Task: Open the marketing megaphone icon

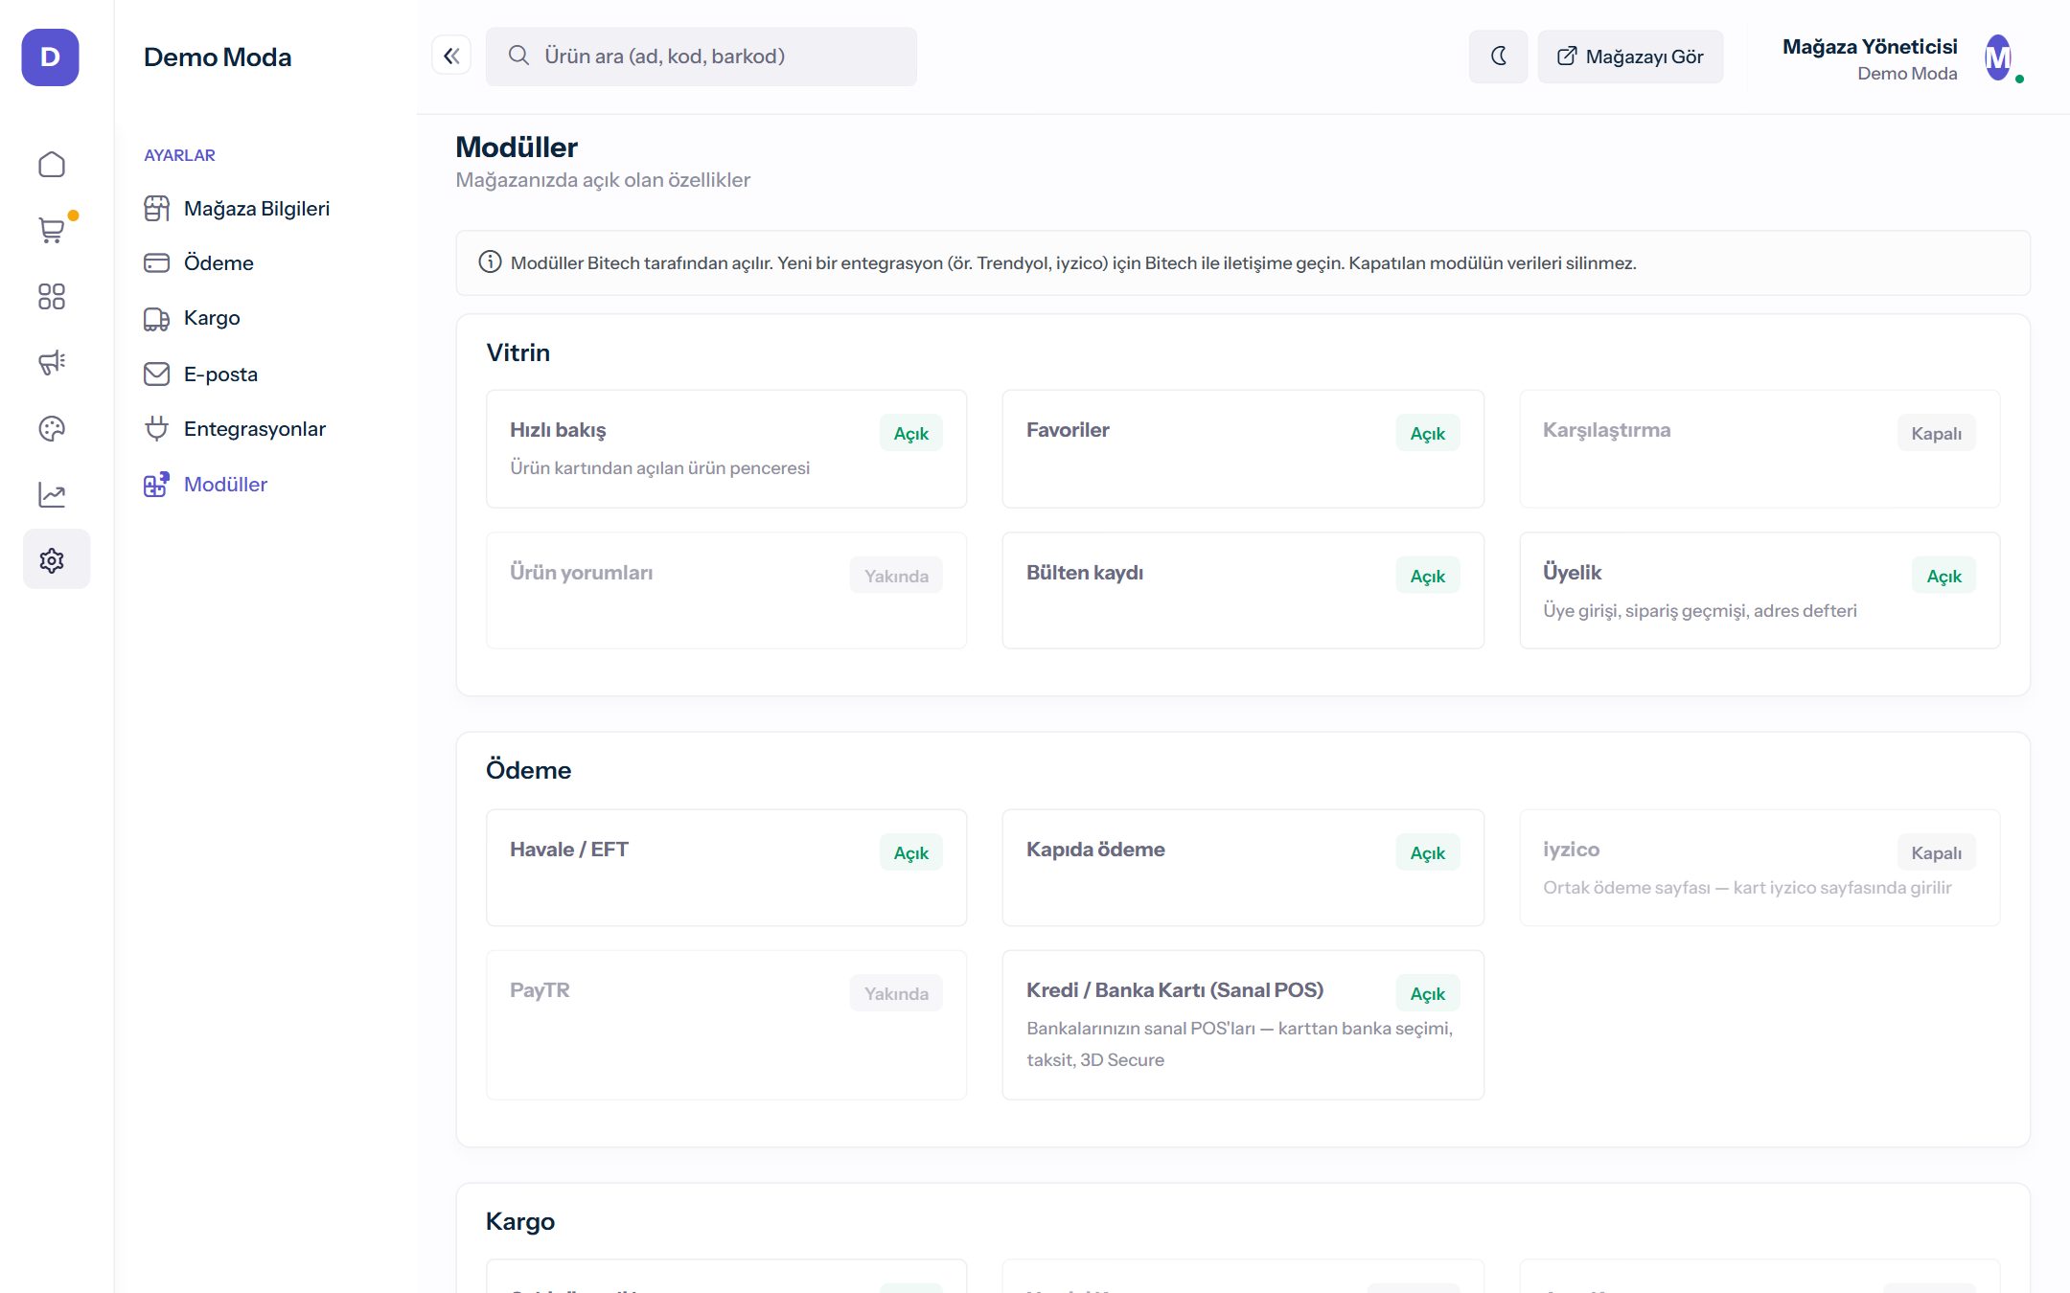Action: pyautogui.click(x=52, y=362)
